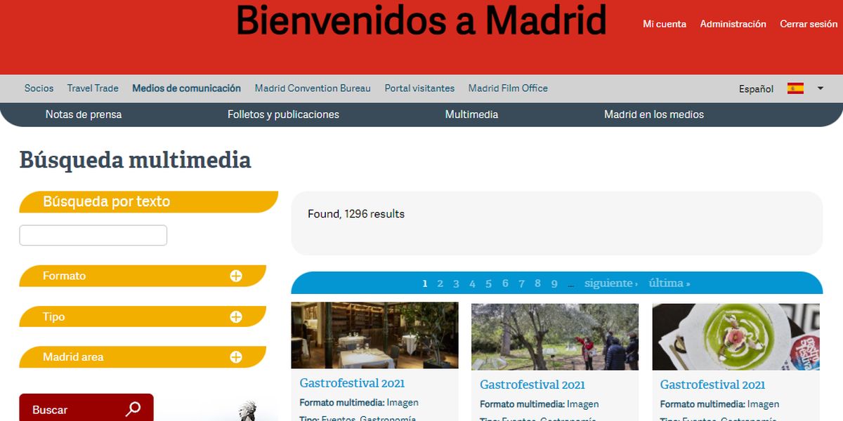Open the language selector dropdown arrow
843x421 pixels.
click(x=819, y=88)
